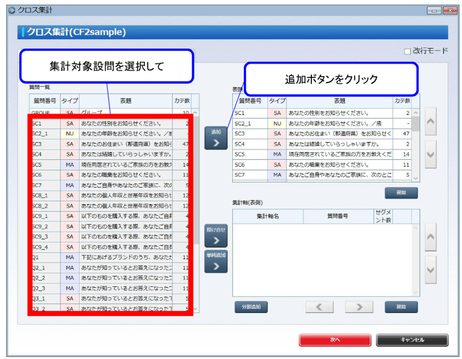Click 削除 below the 集計軸 table
The width and height of the screenshot is (462, 359).
[400, 306]
